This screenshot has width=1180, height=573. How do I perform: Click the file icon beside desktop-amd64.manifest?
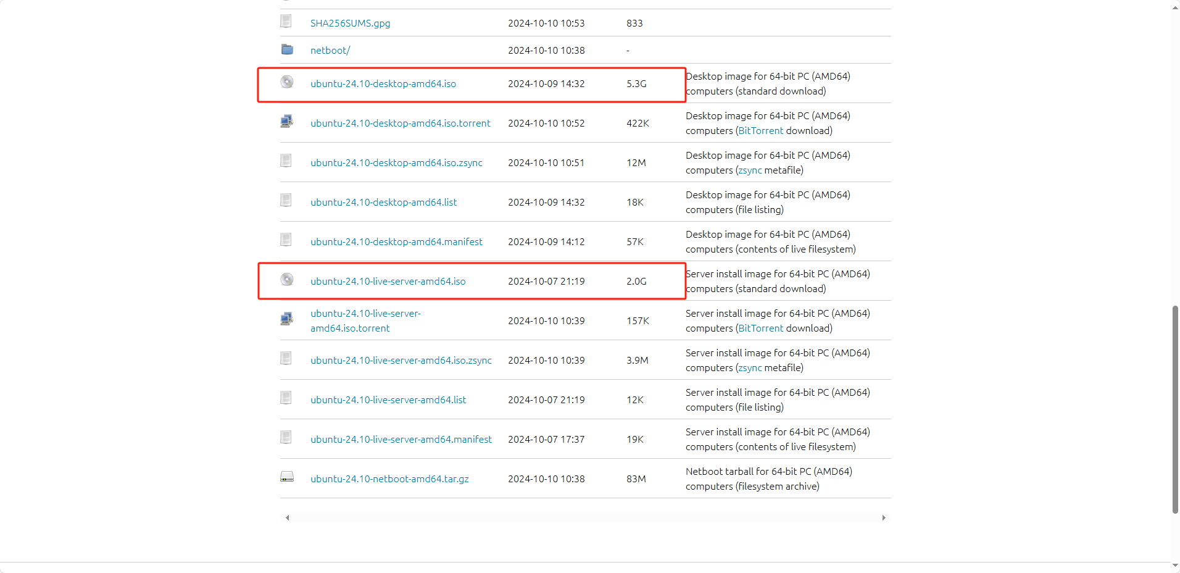click(286, 240)
